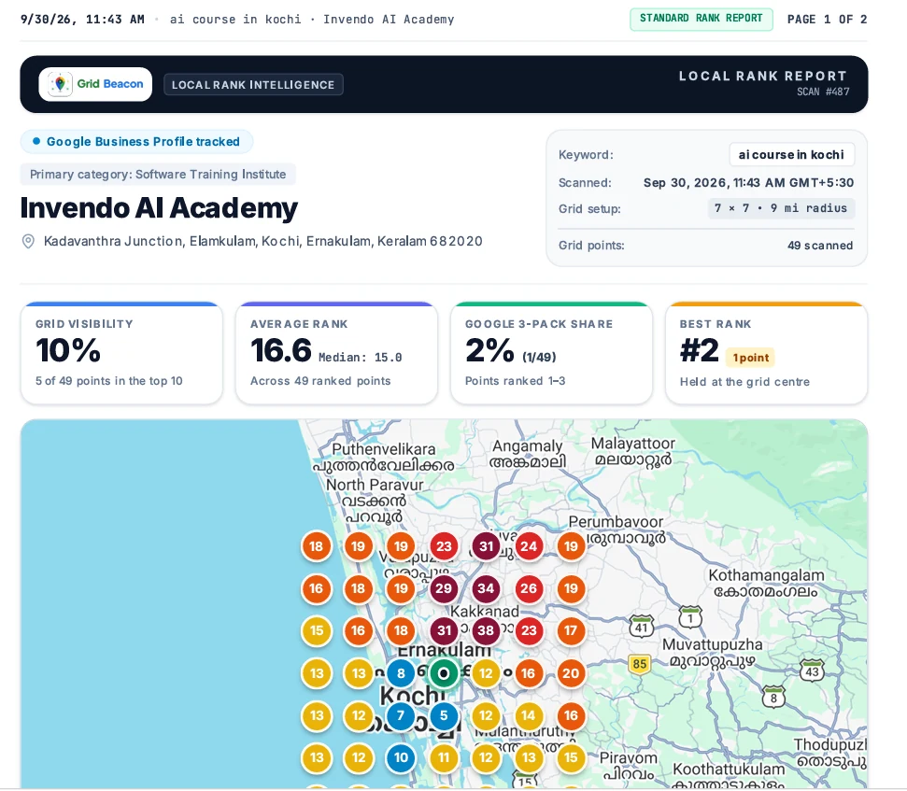
Task: Select the yellow marker ranked 14
Action: pos(529,716)
